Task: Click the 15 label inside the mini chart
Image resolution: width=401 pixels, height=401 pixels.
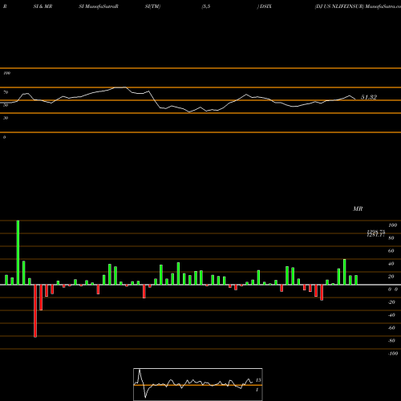Action: [x=258, y=380]
